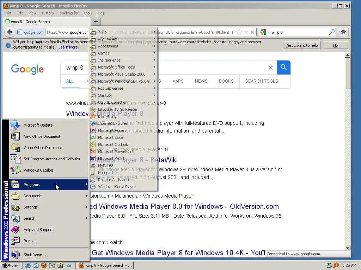Open the Run... dialog
This screenshot has width=361, height=270.
49,241
